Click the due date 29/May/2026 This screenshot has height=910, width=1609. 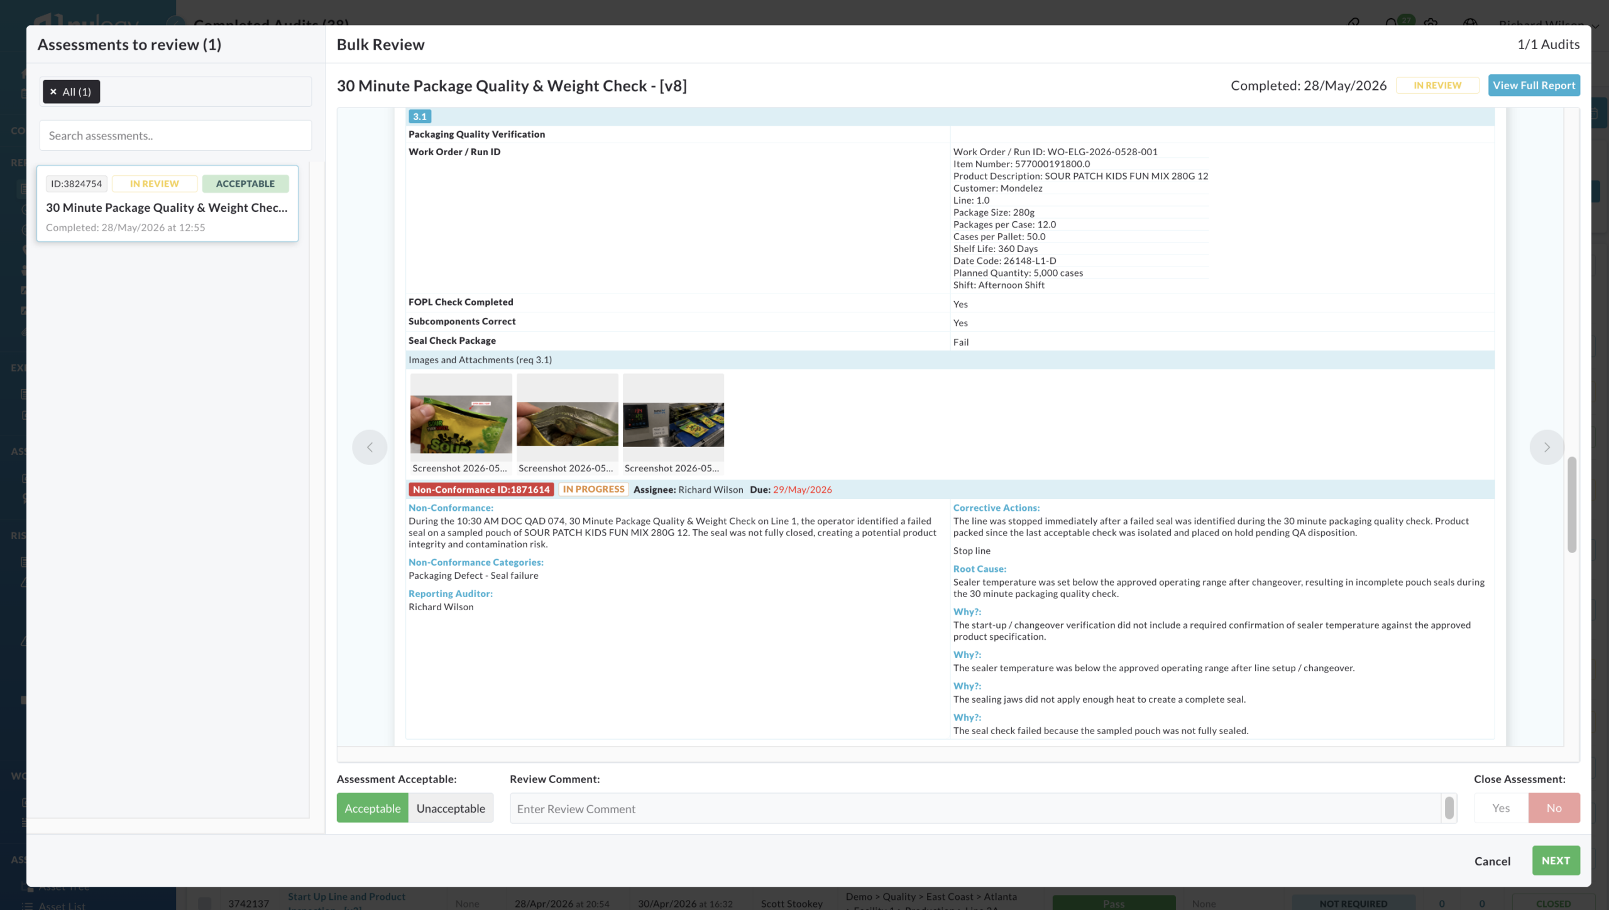(x=802, y=490)
